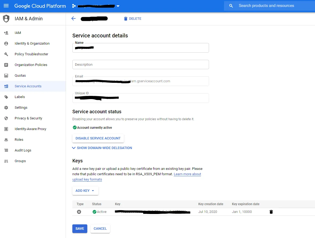
Task: Go back with the left arrow
Action: click(x=73, y=18)
